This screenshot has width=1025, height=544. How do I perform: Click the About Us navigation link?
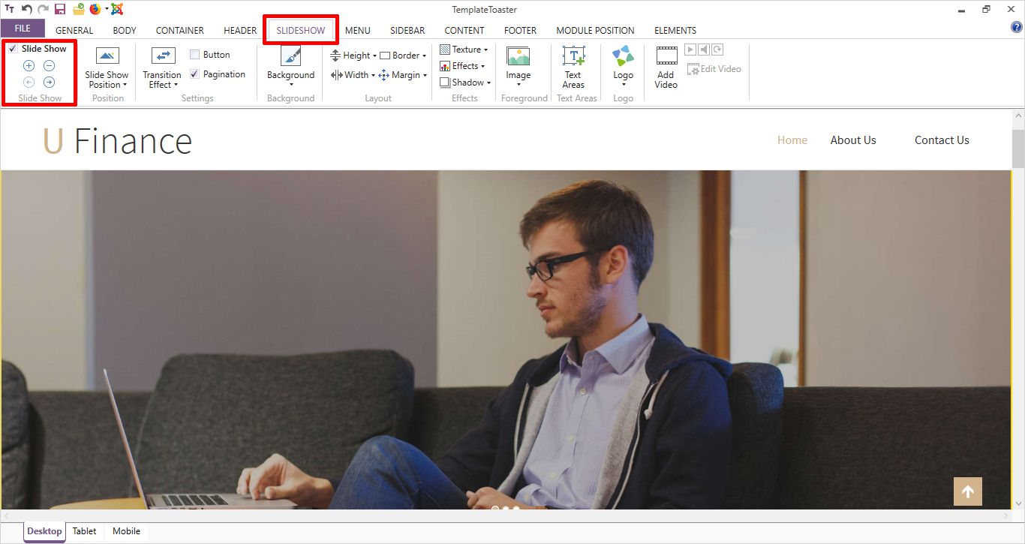852,140
